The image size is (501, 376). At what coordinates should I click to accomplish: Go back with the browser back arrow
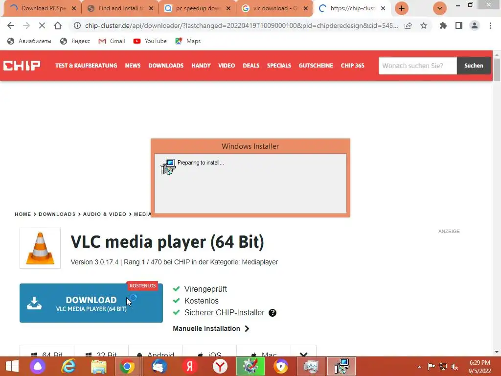pyautogui.click(x=11, y=25)
